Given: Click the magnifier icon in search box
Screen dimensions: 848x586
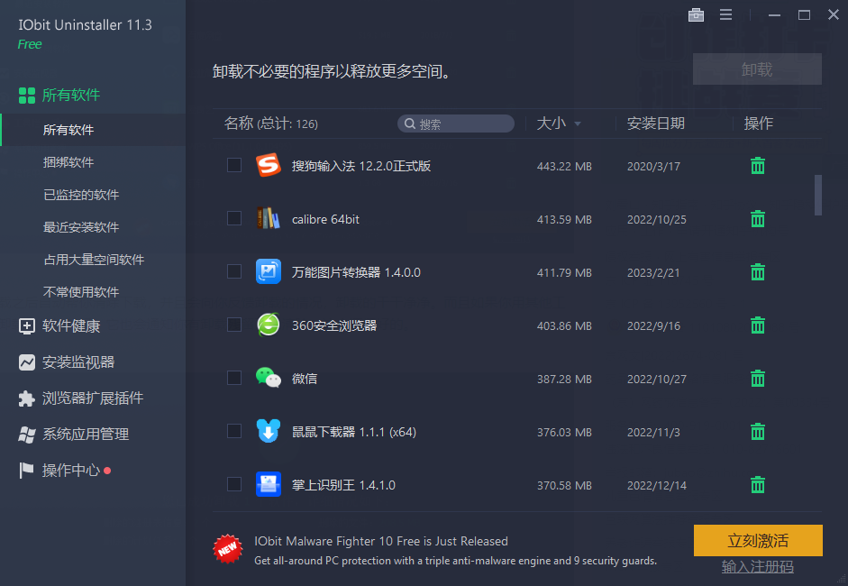Looking at the screenshot, I should tap(410, 124).
